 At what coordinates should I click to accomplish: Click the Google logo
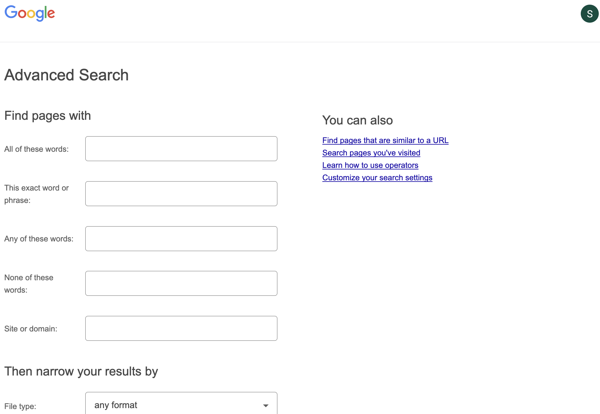[30, 13]
